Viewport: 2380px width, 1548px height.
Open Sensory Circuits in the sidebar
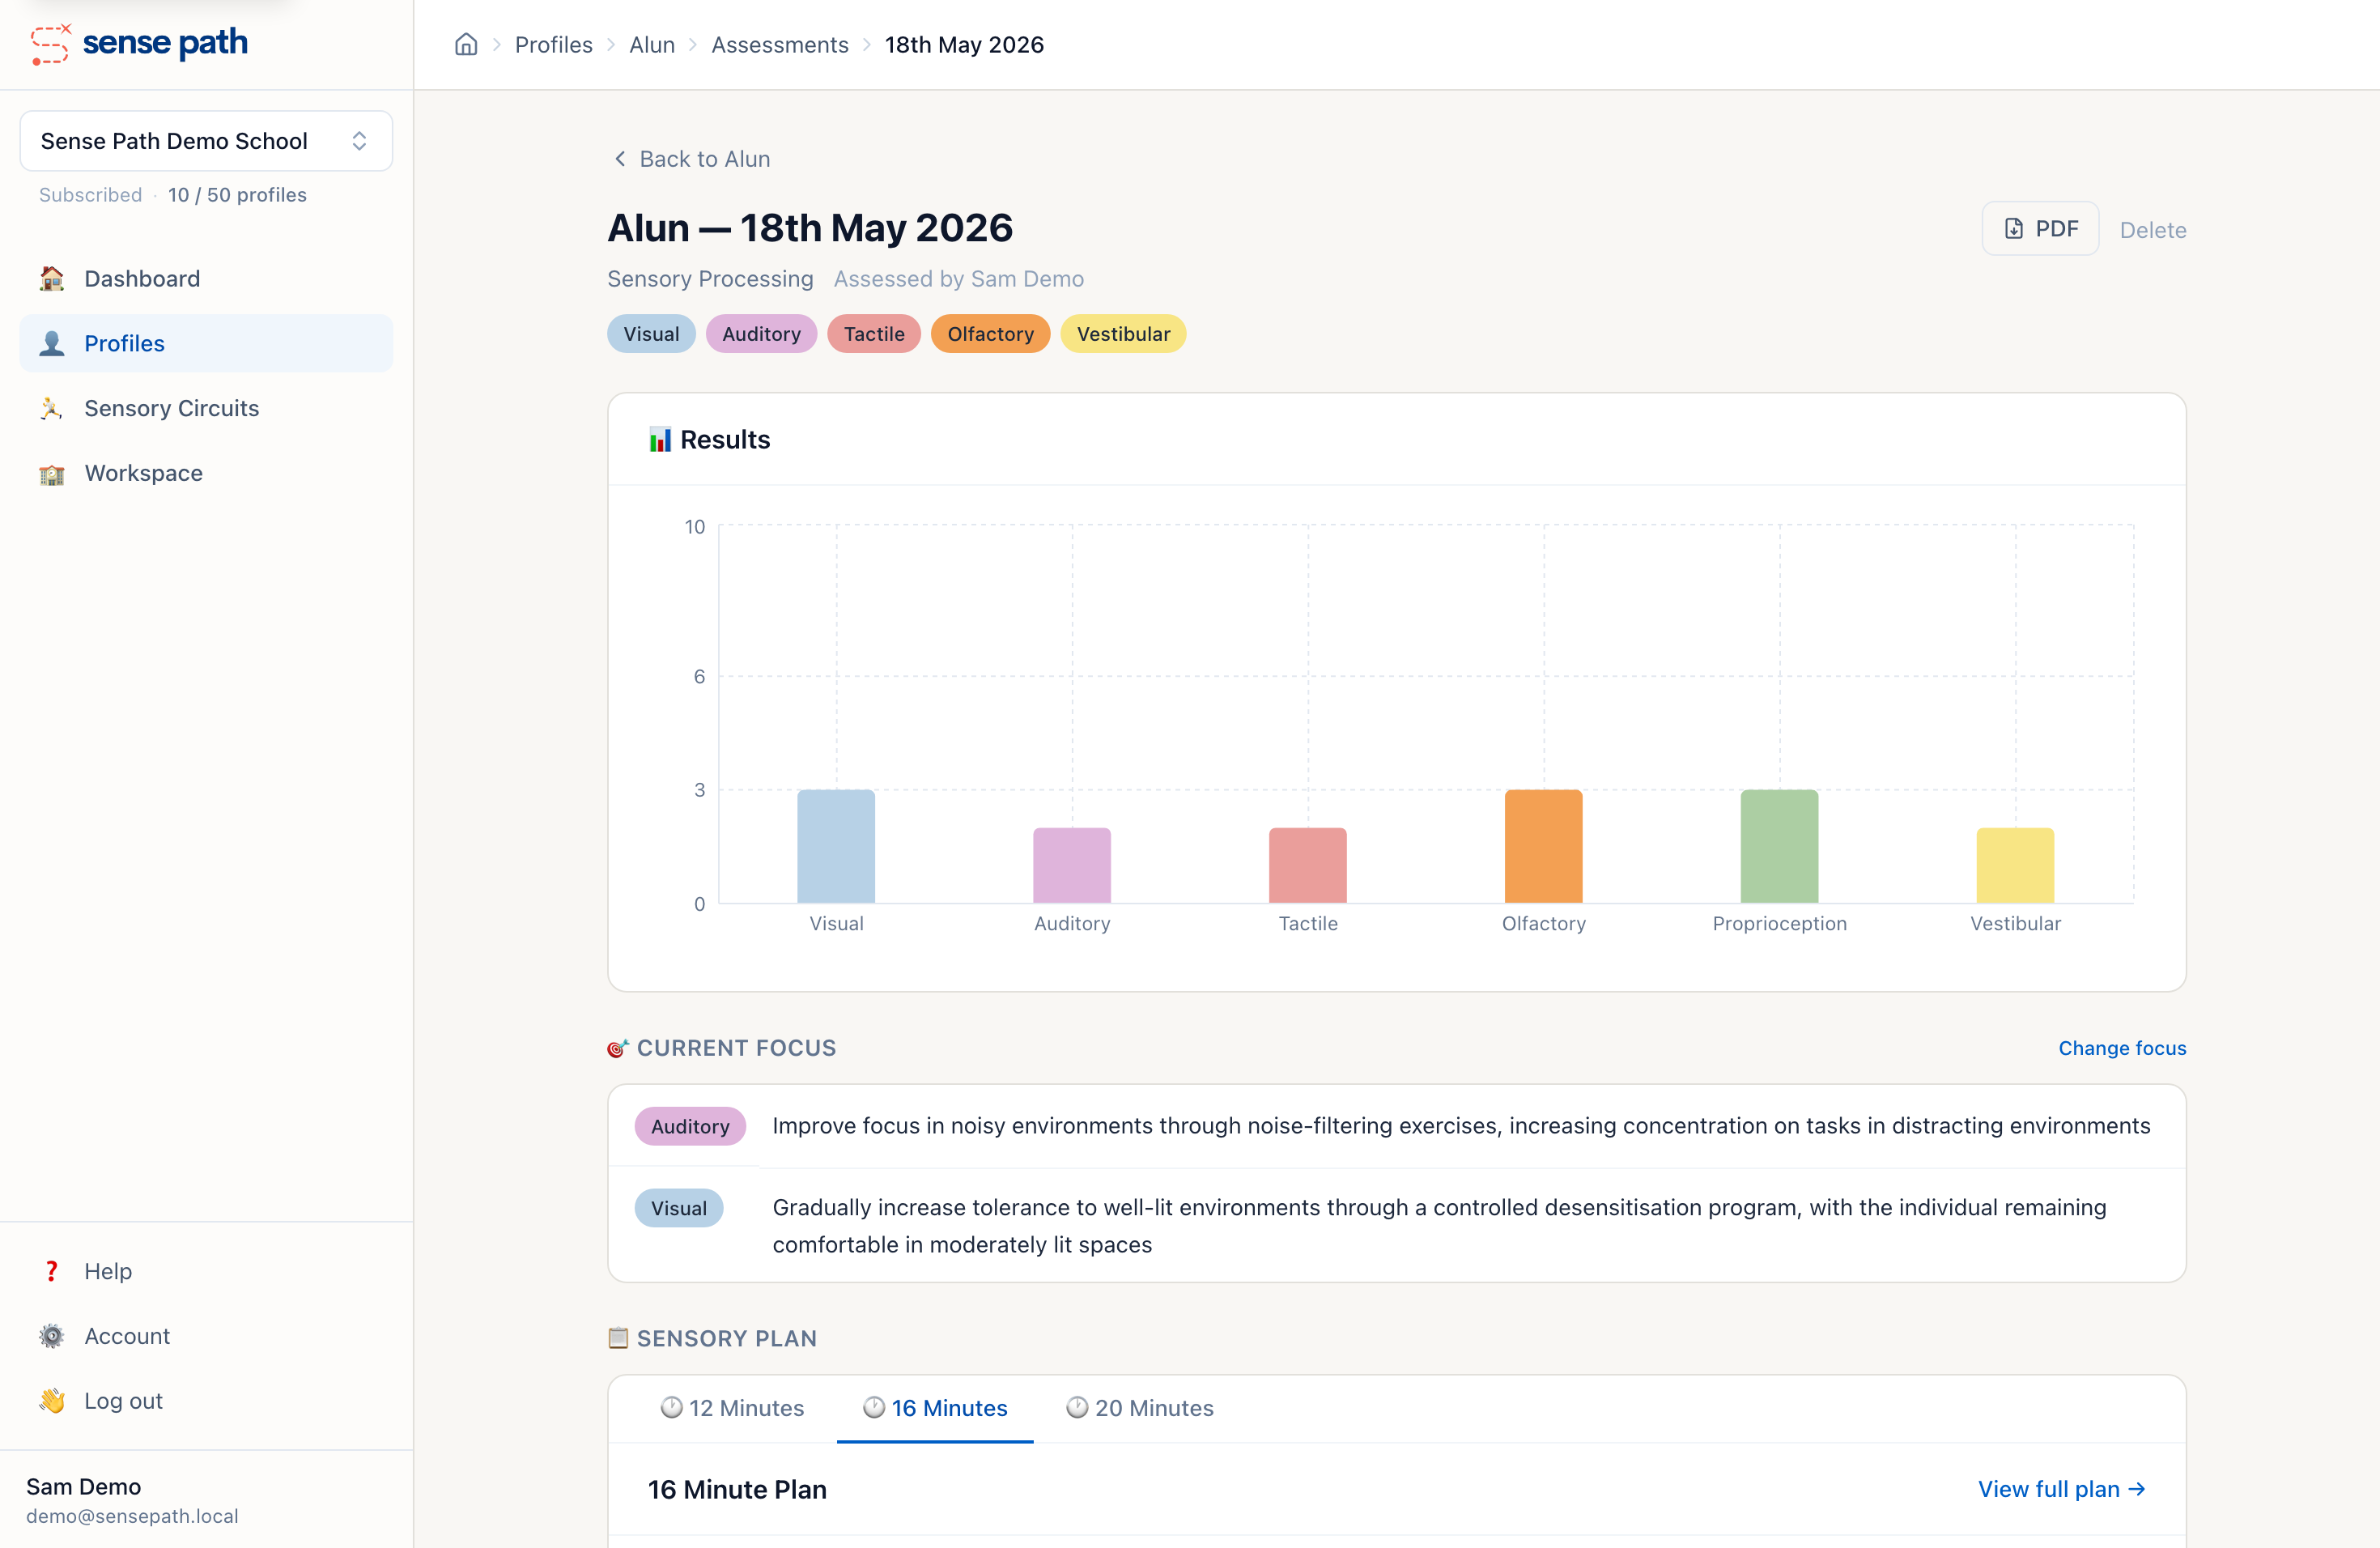(x=206, y=408)
